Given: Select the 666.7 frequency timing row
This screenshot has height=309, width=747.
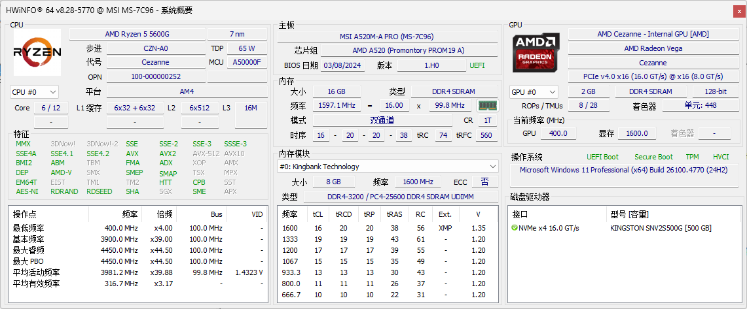Looking at the screenshot, I should pos(387,295).
